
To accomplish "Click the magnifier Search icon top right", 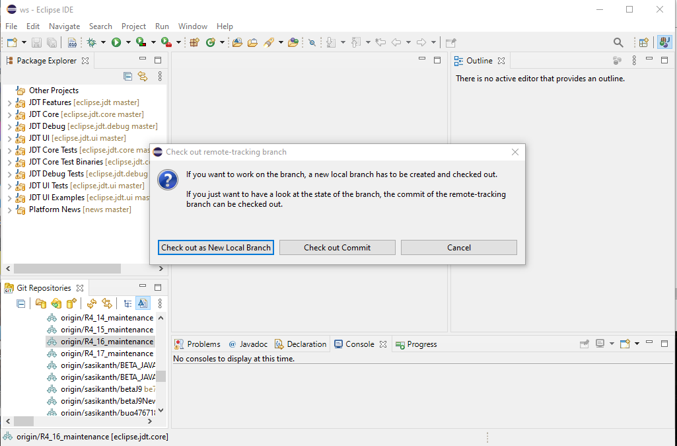I will point(618,42).
